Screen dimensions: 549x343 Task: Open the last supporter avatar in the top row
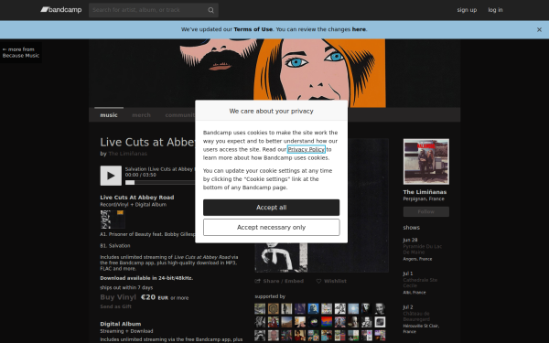(380, 309)
